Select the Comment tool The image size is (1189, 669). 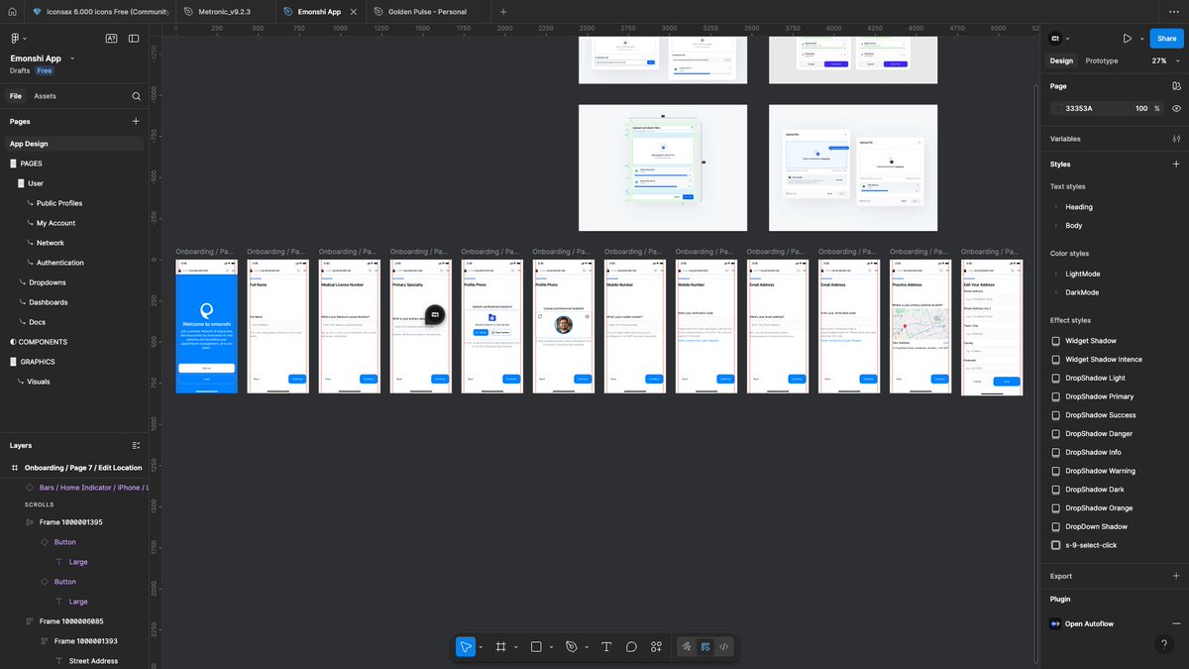click(631, 647)
